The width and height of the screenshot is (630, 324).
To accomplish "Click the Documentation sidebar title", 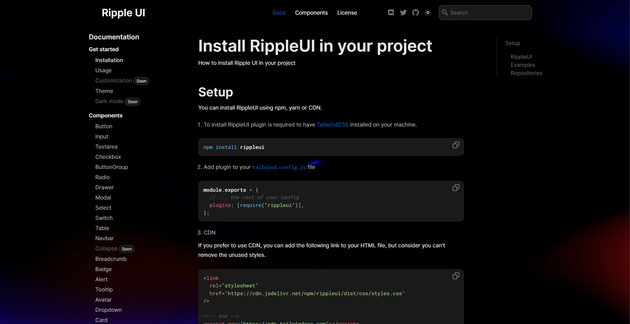I will coord(114,37).
